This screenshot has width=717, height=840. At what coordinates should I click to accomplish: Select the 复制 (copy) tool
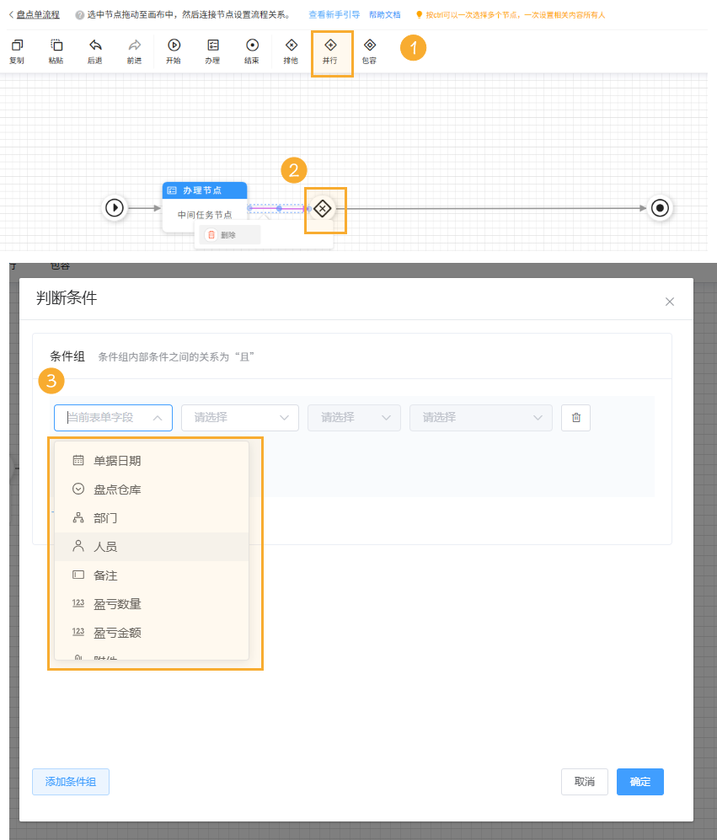click(x=16, y=51)
